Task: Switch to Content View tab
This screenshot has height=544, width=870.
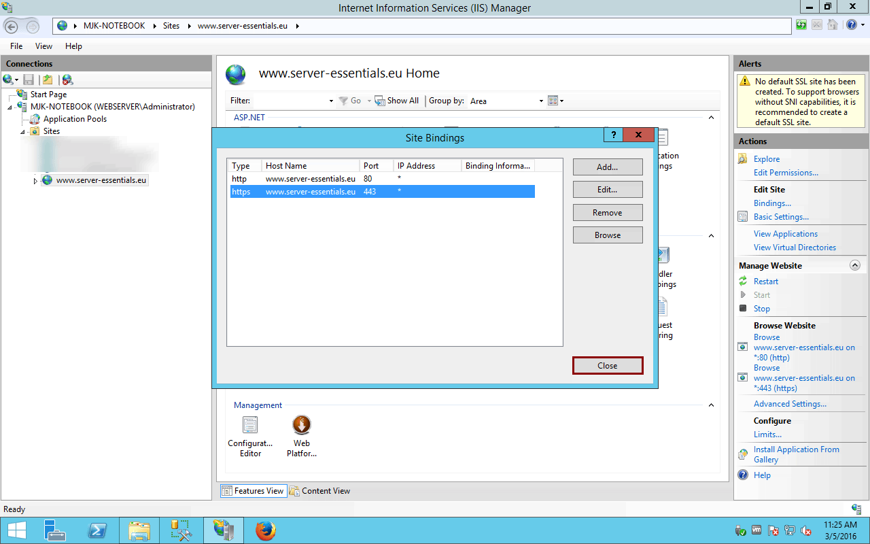Action: pyautogui.click(x=319, y=491)
